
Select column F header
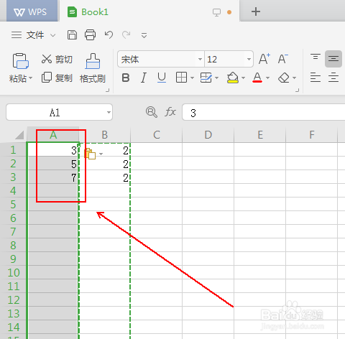pos(312,135)
